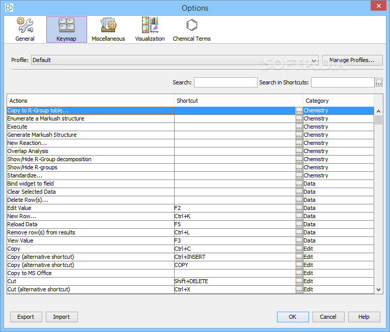Click the application logo in title bar
The height and width of the screenshot is (332, 390).
9,8
